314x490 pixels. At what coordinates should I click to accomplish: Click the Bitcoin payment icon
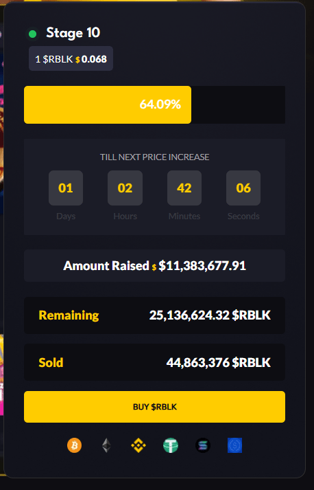(74, 445)
